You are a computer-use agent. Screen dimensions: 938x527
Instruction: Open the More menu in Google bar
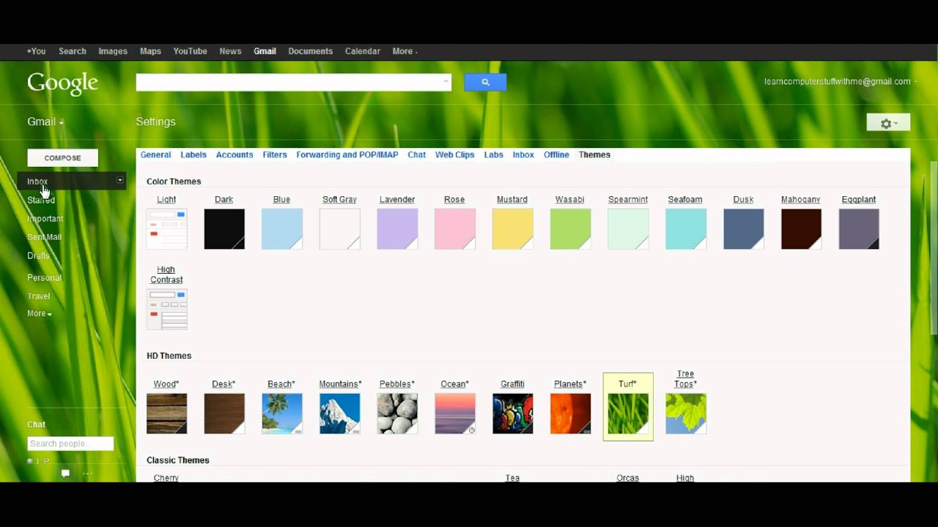pyautogui.click(x=405, y=51)
